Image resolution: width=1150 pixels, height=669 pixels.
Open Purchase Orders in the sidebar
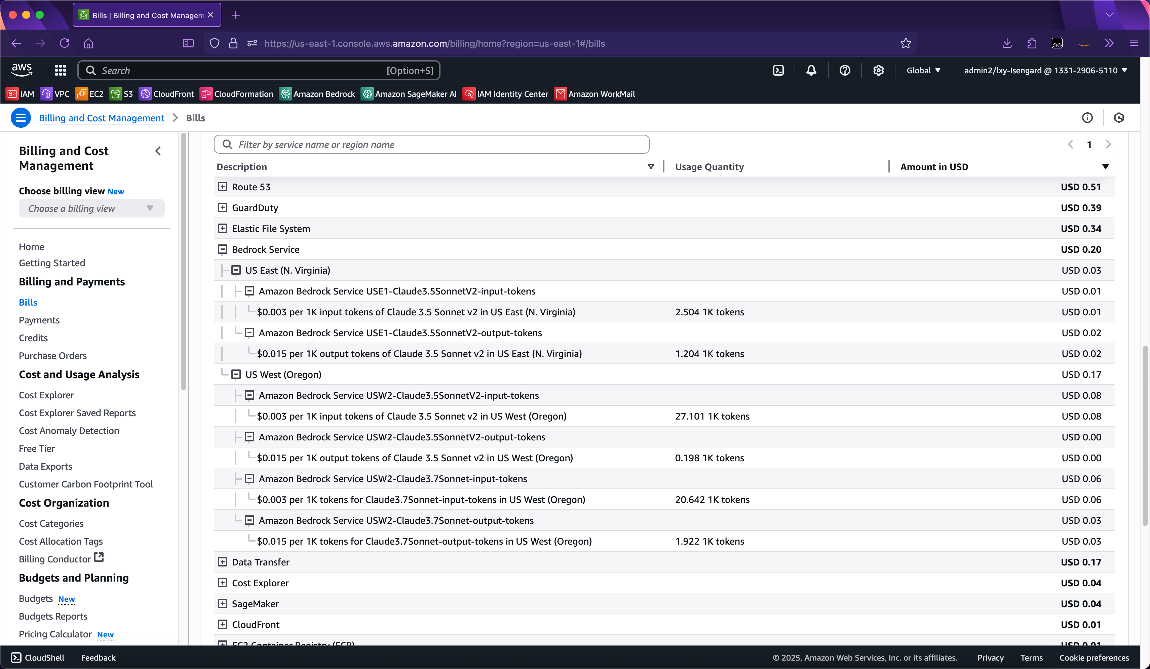tap(52, 355)
